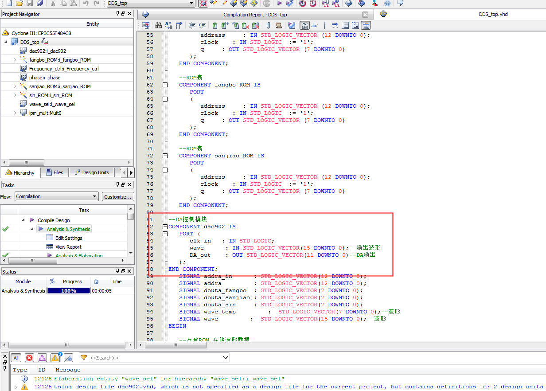Switch to the Design Units tab
The width and height of the screenshot is (546, 391).
pyautogui.click(x=92, y=172)
